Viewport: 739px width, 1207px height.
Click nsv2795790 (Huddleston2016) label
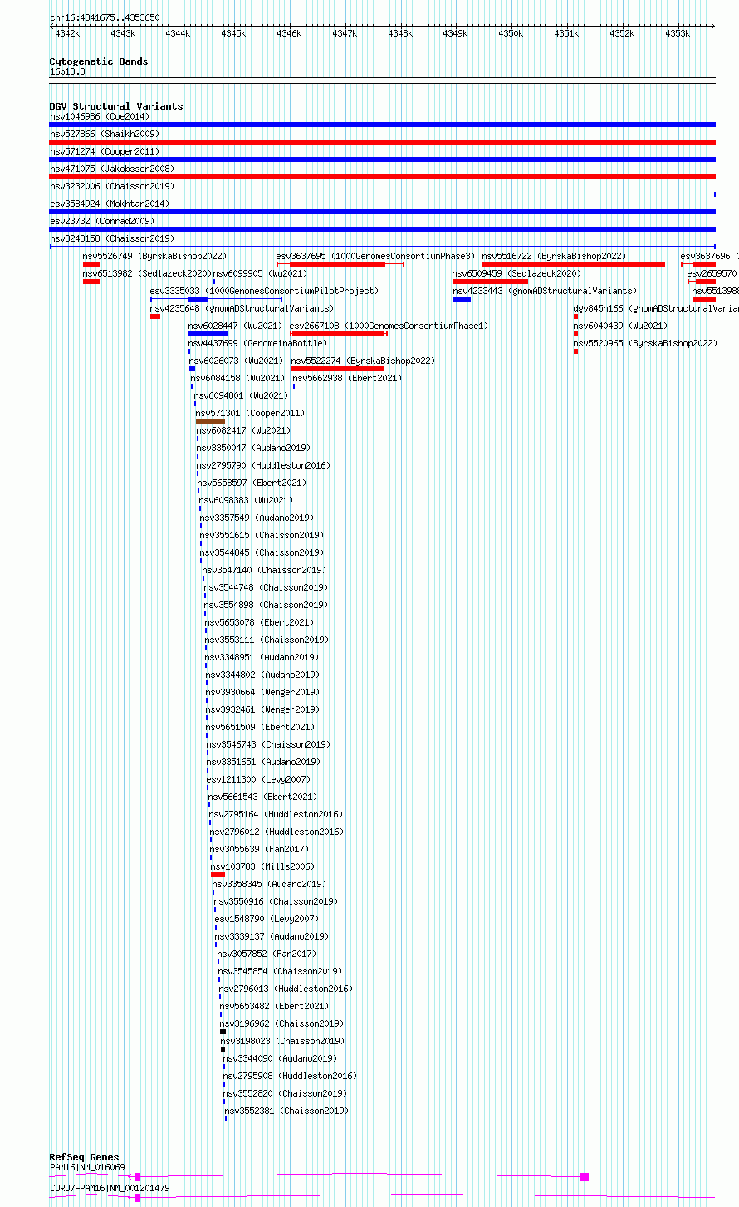263,465
